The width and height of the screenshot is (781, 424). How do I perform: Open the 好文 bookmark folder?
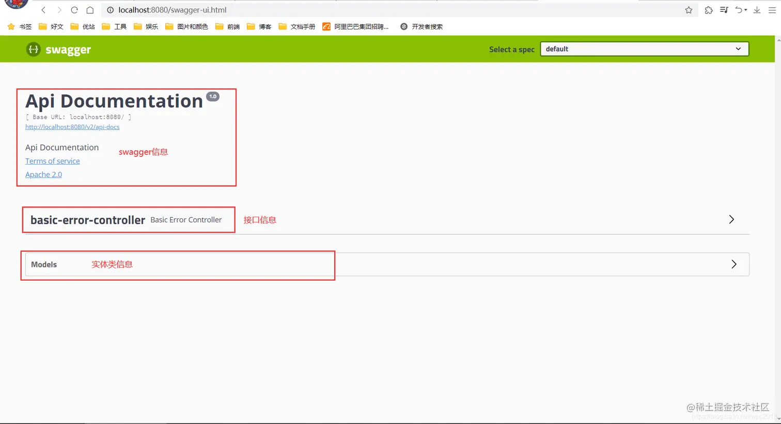(51, 26)
